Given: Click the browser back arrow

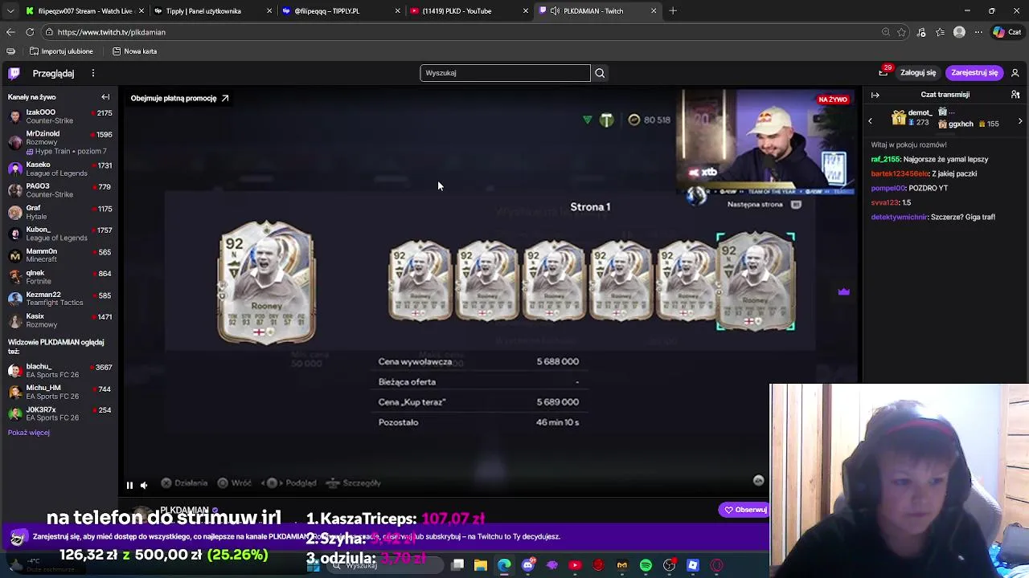Looking at the screenshot, I should tap(10, 32).
